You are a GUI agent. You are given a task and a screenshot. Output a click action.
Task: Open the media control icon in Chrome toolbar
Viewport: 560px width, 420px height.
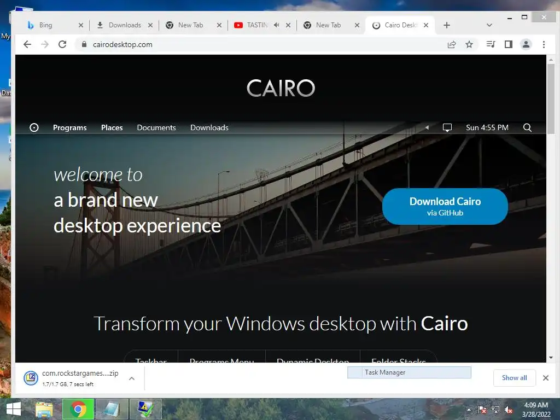pyautogui.click(x=491, y=44)
